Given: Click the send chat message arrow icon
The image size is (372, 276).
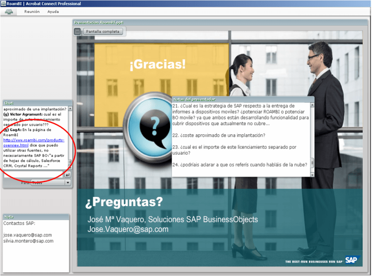Looking at the screenshot, I should point(68,175).
